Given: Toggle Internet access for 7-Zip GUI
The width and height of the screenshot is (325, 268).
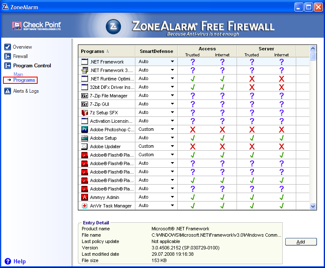Looking at the screenshot, I should click(x=222, y=104).
